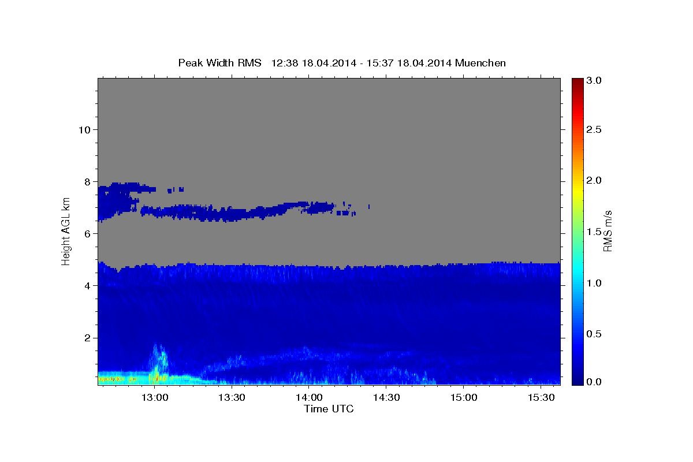Click the bright turbulence plume near 13:00
The width and height of the screenshot is (693, 462).
point(158,363)
